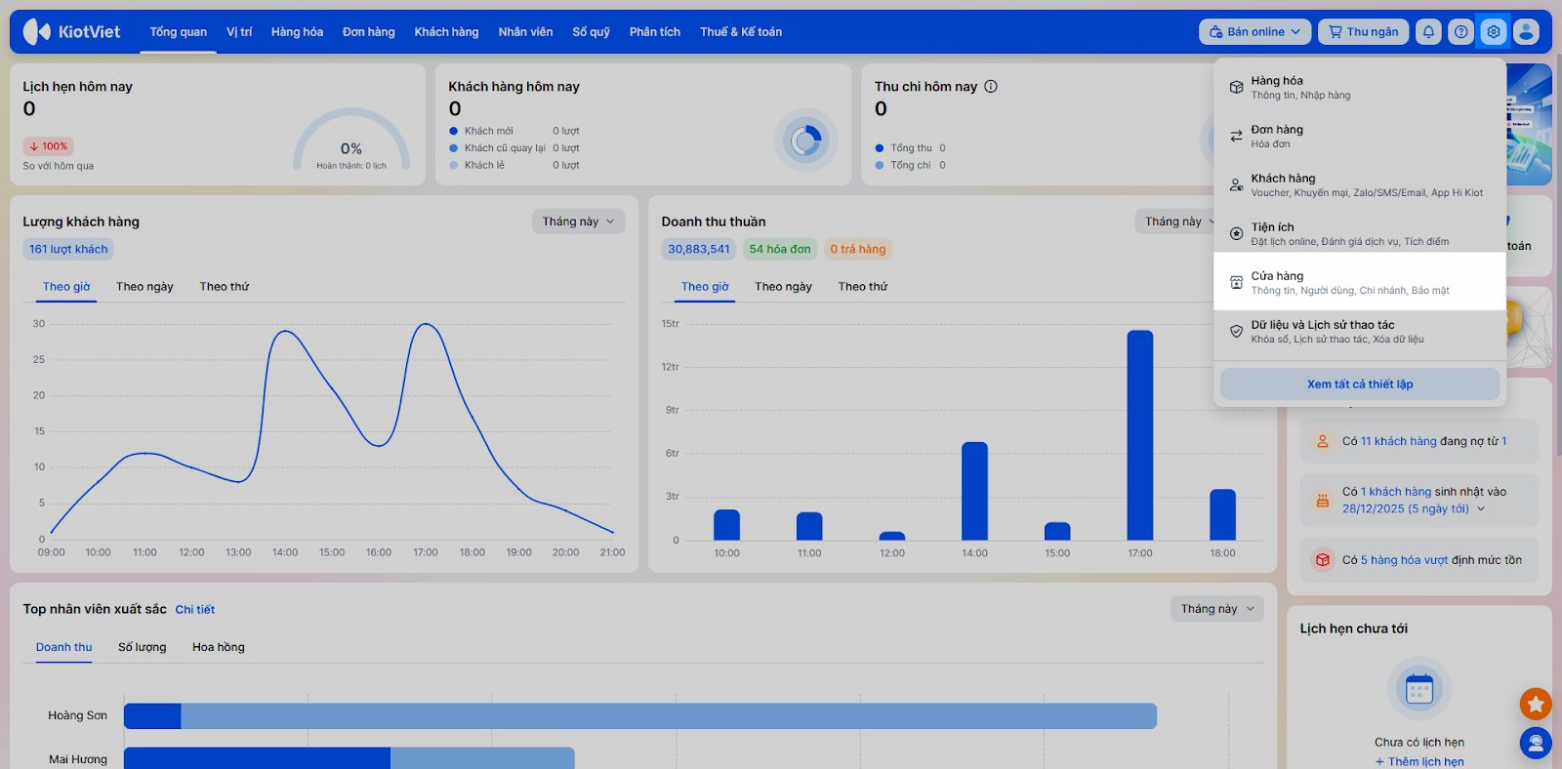The width and height of the screenshot is (1562, 769).
Task: Click the 54 hóa đơn badge
Action: 780,249
